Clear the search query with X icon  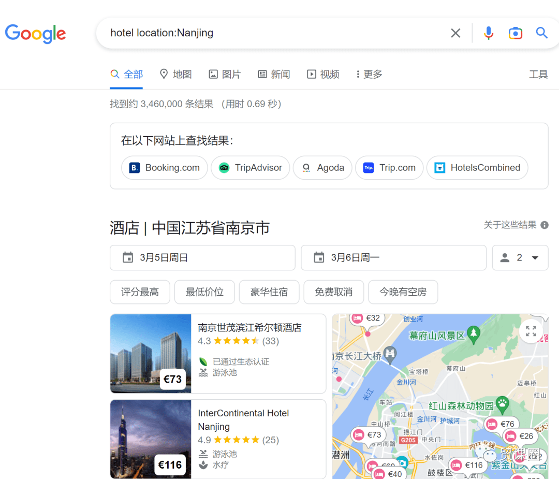point(455,33)
